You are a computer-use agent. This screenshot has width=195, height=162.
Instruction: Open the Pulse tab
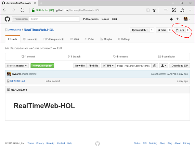point(89,39)
